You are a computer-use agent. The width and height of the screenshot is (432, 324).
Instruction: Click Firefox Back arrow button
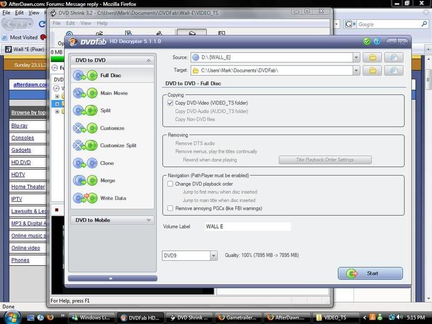(9, 24)
